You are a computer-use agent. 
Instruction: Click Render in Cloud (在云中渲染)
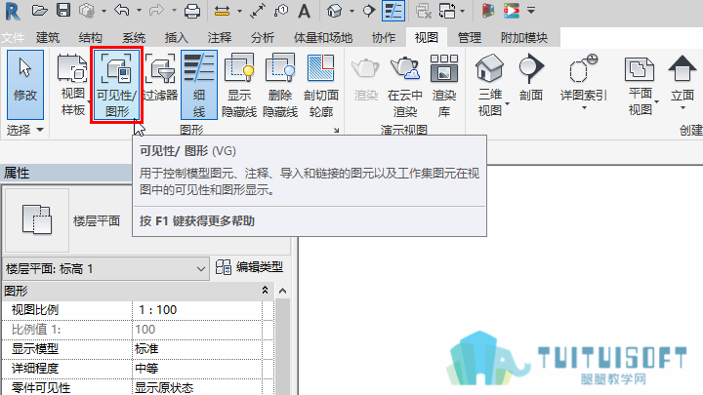[405, 85]
